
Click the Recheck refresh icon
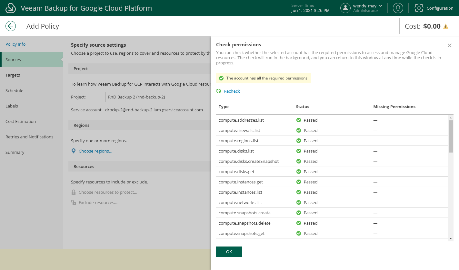(x=219, y=91)
